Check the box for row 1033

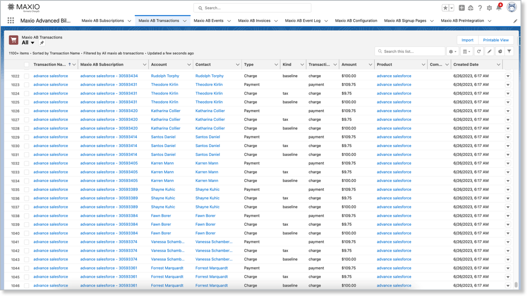[26, 172]
